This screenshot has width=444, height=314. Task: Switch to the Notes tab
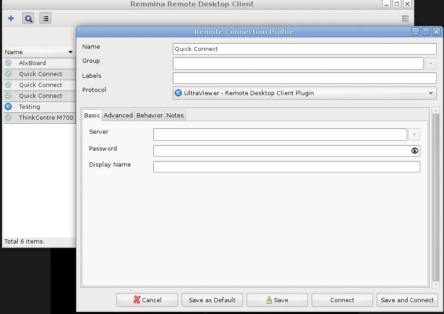175,115
